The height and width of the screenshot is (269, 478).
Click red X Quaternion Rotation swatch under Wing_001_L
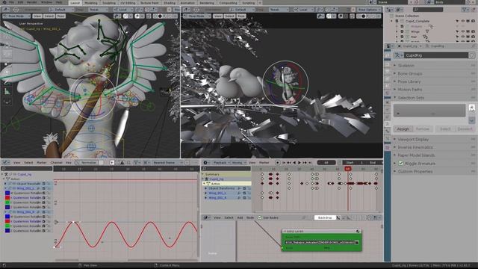point(7,197)
